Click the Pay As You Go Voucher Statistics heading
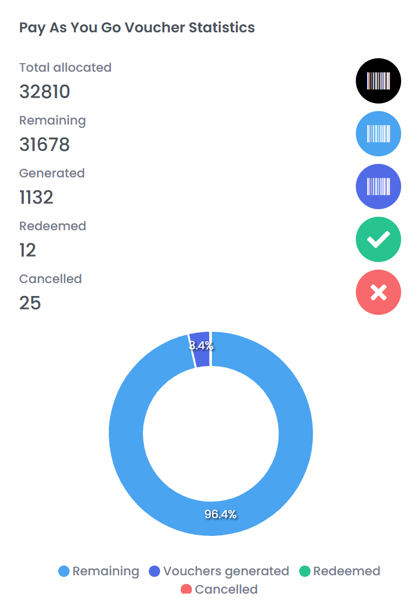 (137, 27)
